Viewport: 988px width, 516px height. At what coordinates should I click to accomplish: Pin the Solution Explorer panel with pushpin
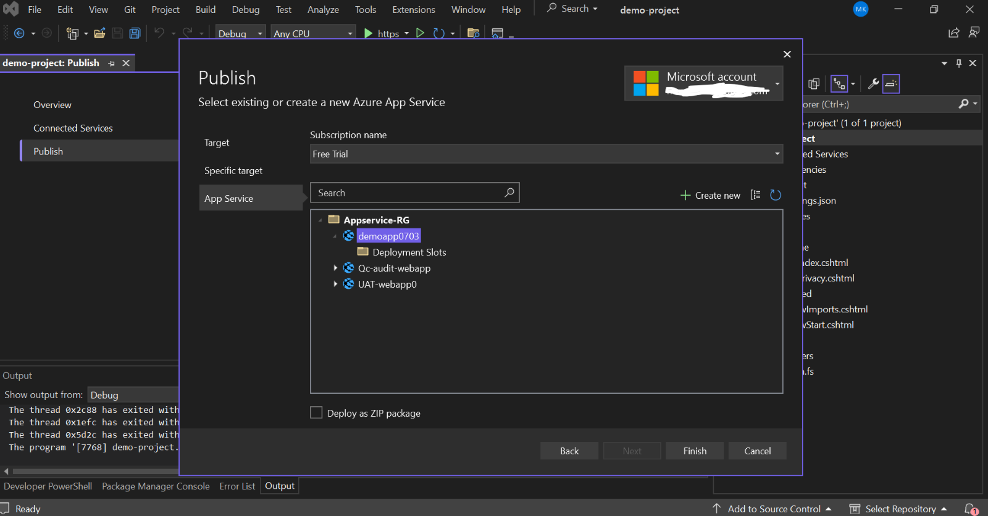[x=959, y=63]
